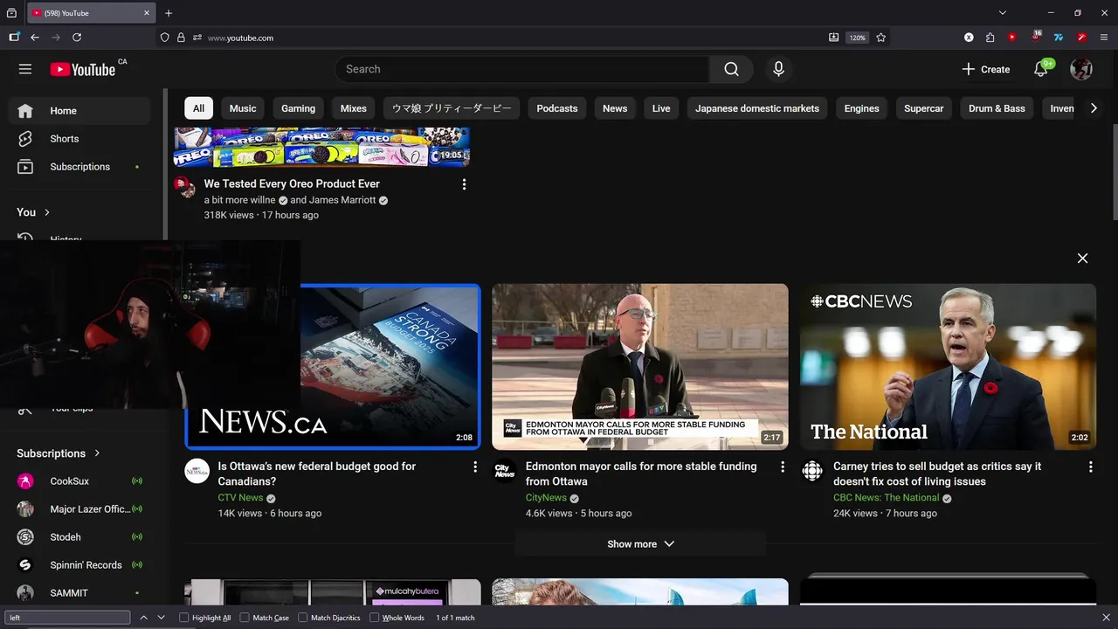Start voice search with microphone icon
Viewport: 1118px width, 629px height.
[x=778, y=69]
